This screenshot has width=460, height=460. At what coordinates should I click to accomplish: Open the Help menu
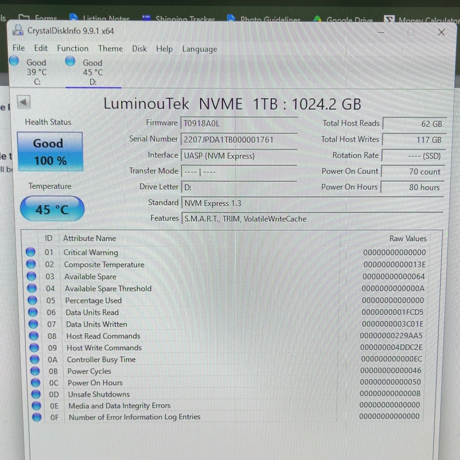click(164, 49)
